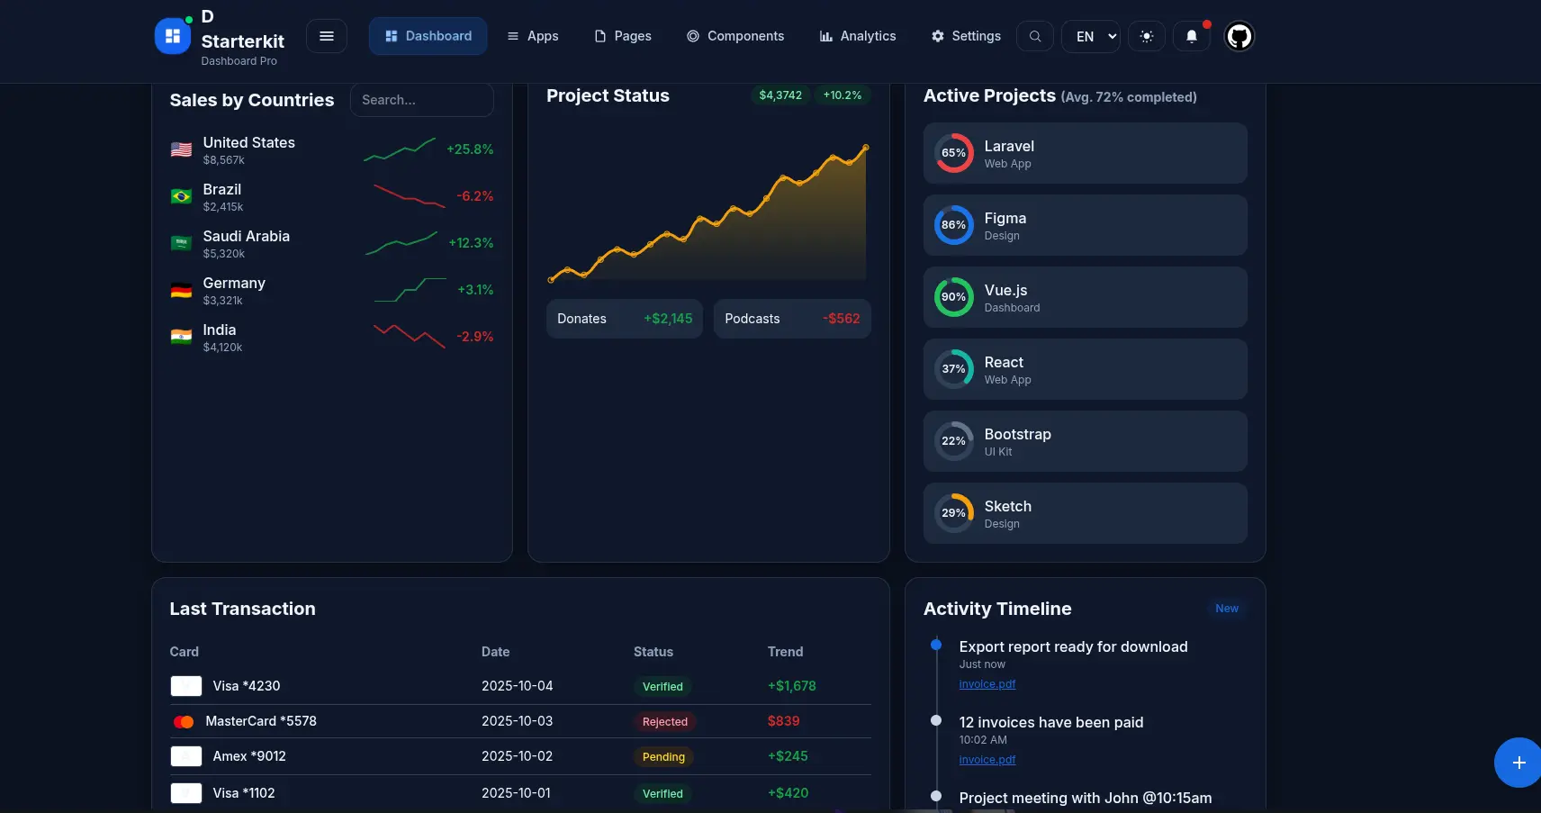1541x813 pixels.
Task: Toggle the light/dark theme sun icon
Action: point(1147,36)
